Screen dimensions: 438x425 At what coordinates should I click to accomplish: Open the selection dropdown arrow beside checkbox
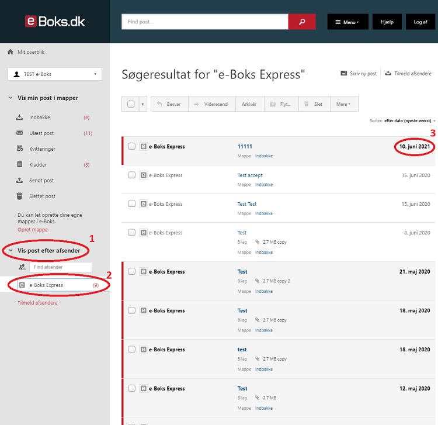pyautogui.click(x=142, y=104)
